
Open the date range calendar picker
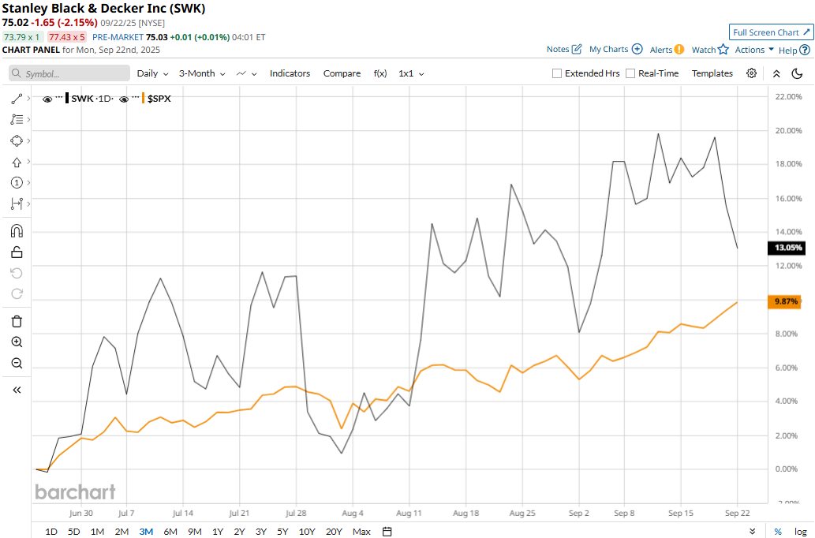(387, 531)
